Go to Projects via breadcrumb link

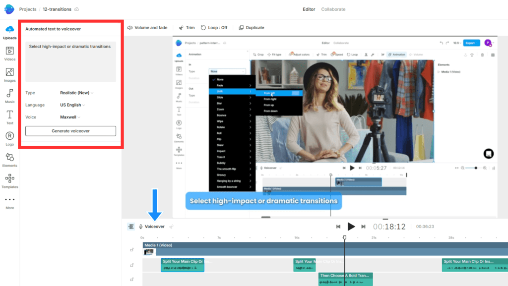pos(28,9)
